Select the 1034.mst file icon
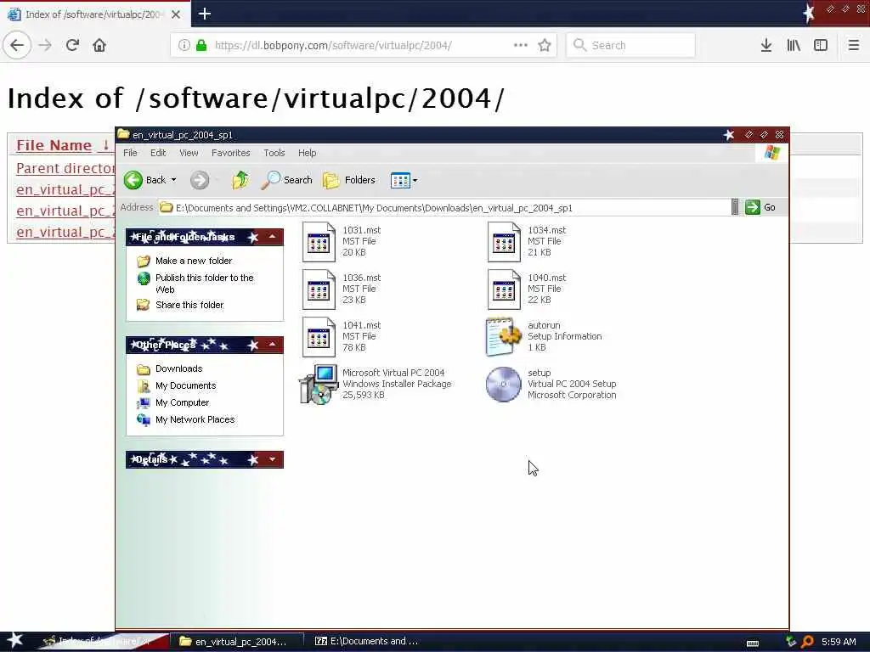The image size is (870, 652). (504, 242)
